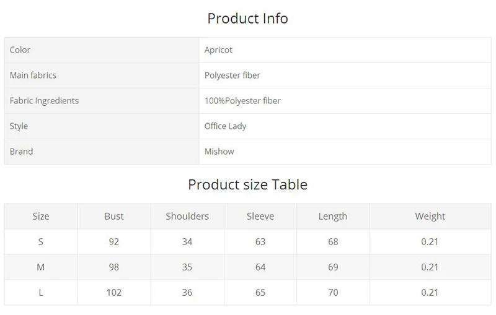Click the Product Info heading
Screen dimensions: 496x315
point(247,19)
